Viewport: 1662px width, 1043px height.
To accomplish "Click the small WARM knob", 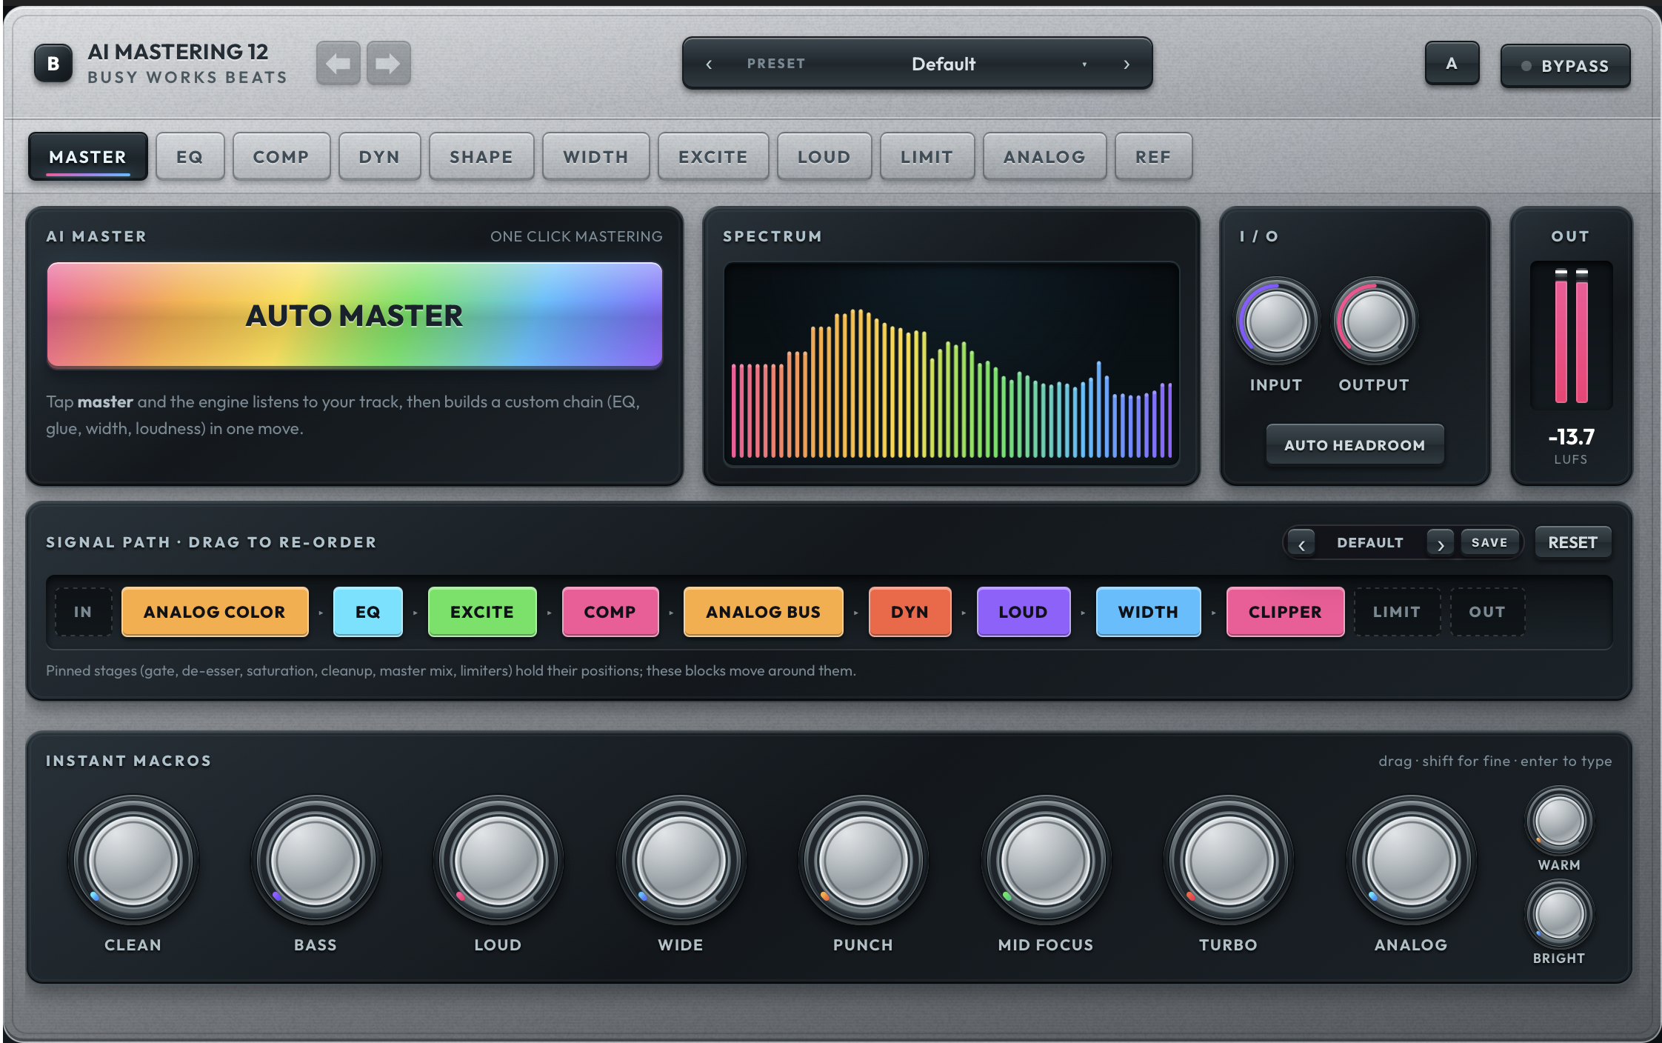I will (x=1559, y=821).
